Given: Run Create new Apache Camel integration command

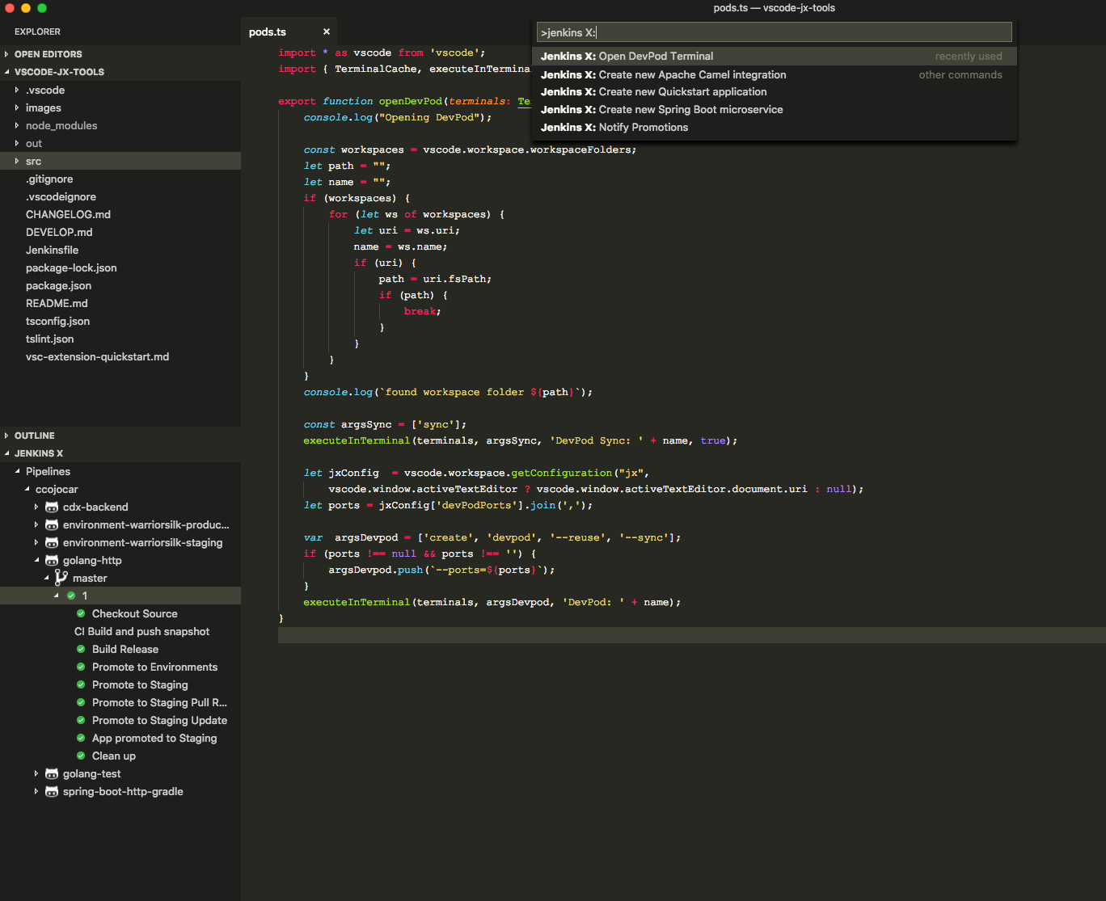Looking at the screenshot, I should 775,74.
